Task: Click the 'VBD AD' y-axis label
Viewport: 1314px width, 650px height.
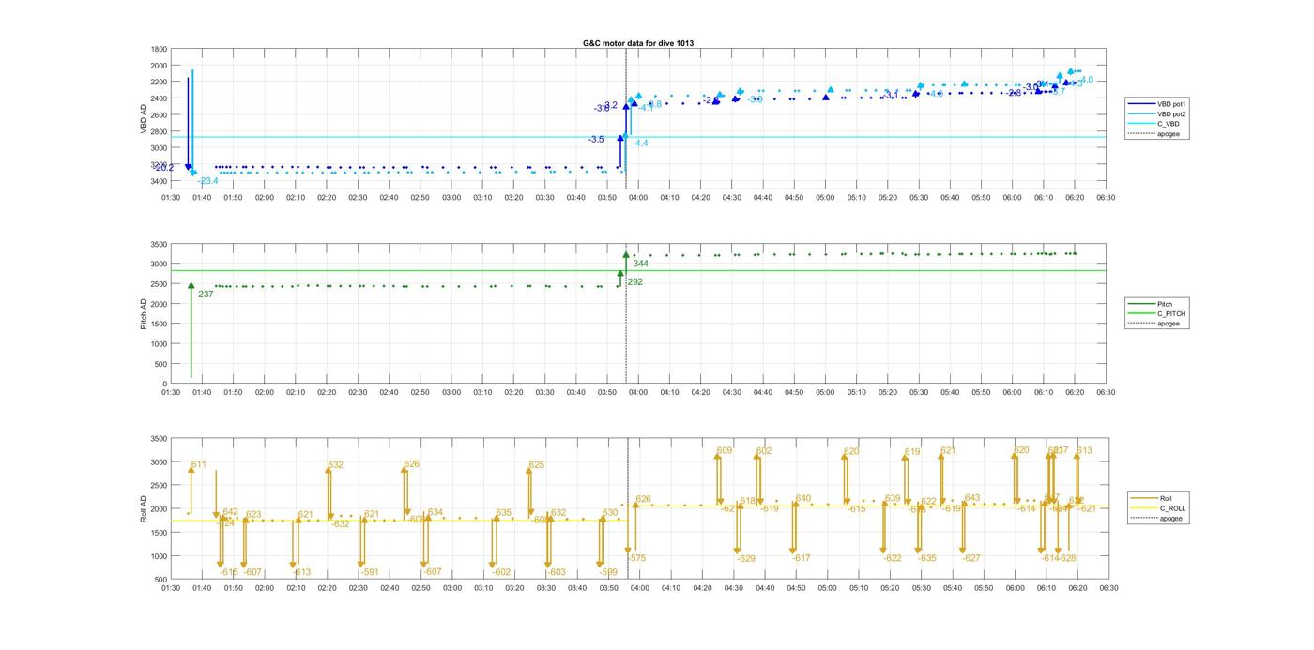Action: pyautogui.click(x=145, y=117)
